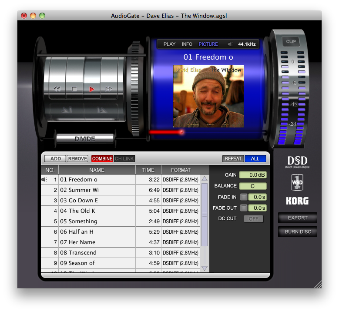The image size is (339, 312).
Task: Click the ADD button
Action: [55, 158]
